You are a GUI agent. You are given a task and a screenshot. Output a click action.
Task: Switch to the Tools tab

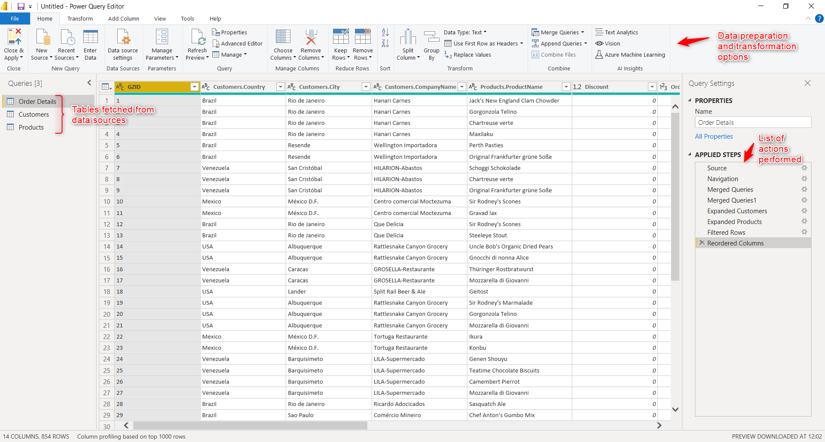(x=187, y=18)
